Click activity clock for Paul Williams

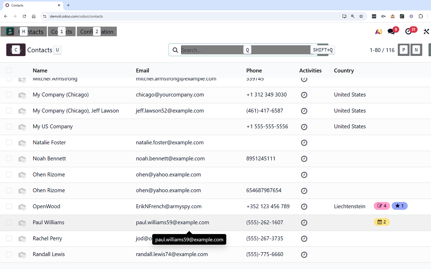[x=304, y=223]
